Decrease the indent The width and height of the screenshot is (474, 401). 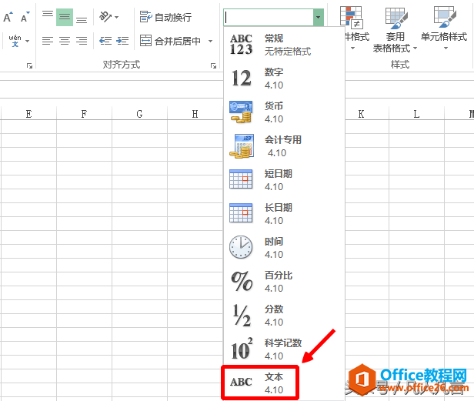(x=105, y=41)
